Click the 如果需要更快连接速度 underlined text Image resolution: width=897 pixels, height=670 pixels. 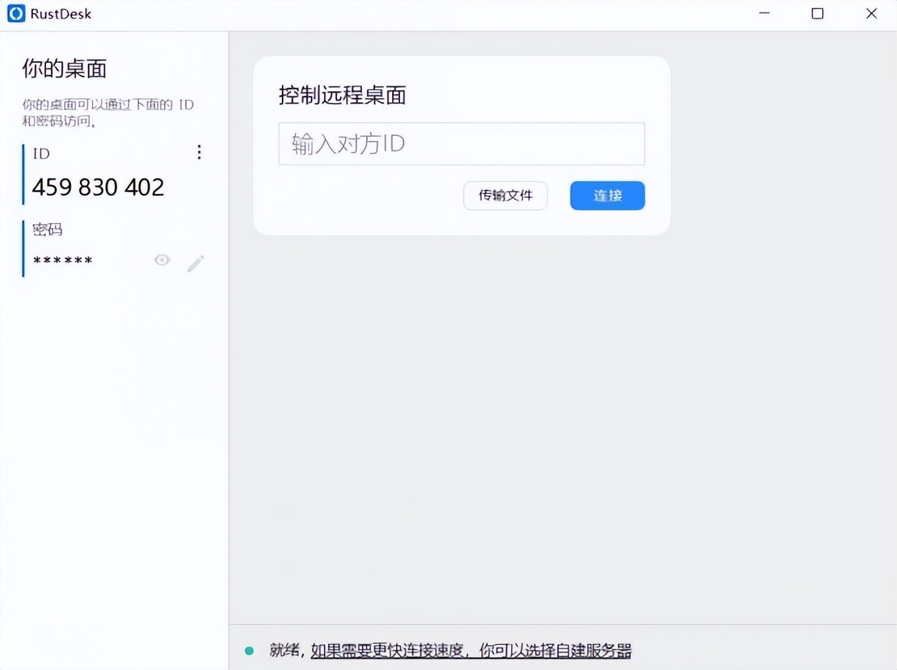tap(388, 650)
